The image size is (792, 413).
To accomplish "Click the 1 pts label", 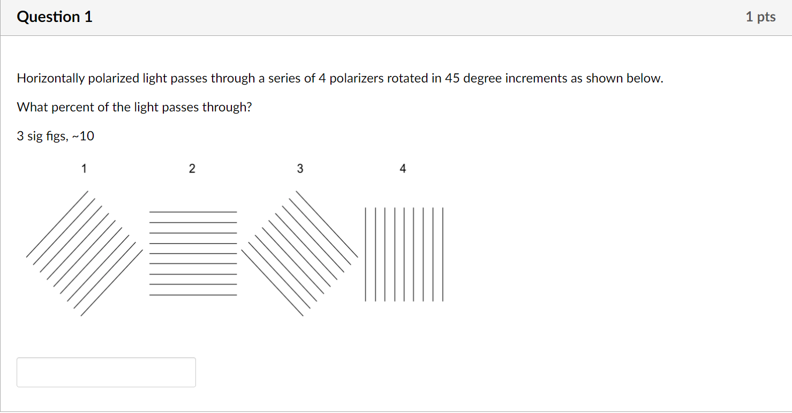I will pyautogui.click(x=760, y=17).
